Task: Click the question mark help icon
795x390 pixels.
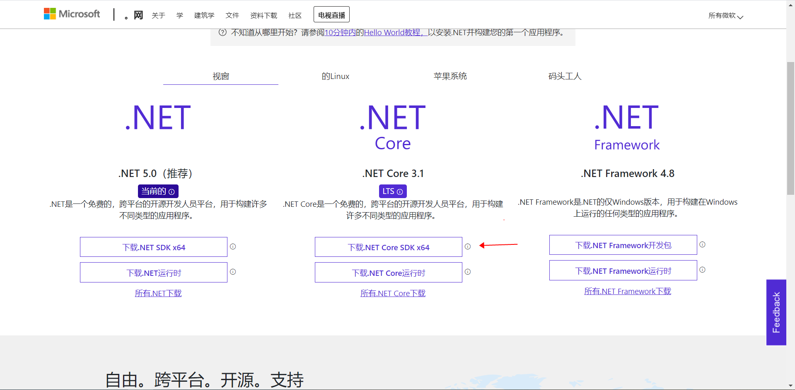Action: [222, 32]
